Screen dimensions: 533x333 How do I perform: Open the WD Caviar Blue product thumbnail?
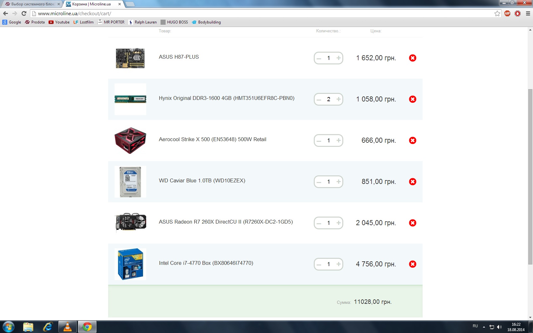(130, 182)
